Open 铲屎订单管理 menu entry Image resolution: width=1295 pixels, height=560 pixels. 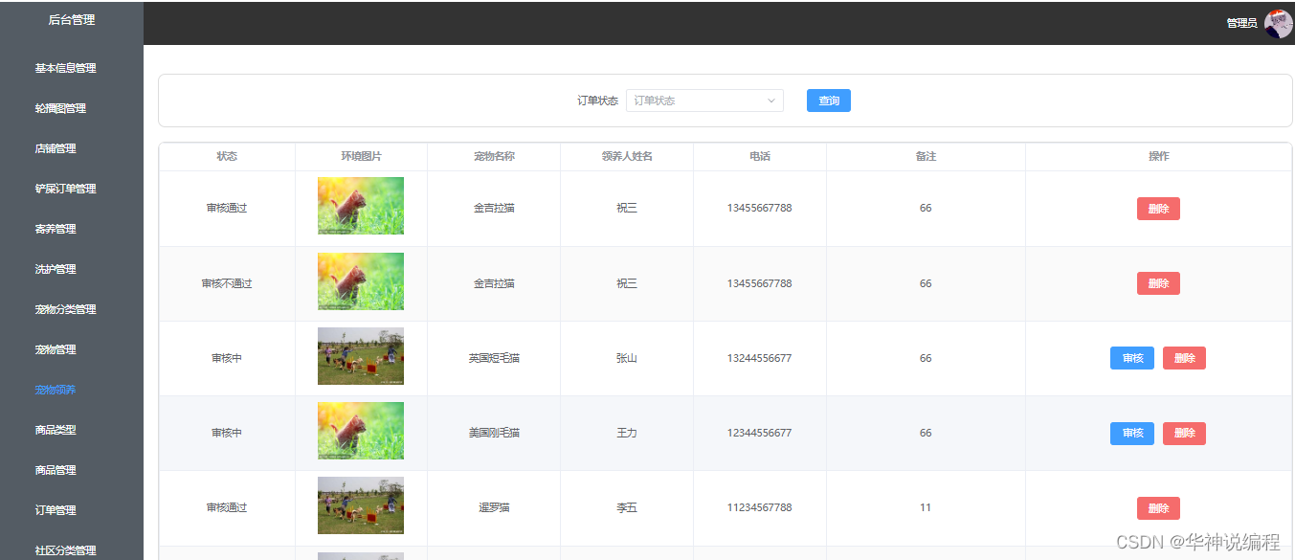[x=65, y=189]
